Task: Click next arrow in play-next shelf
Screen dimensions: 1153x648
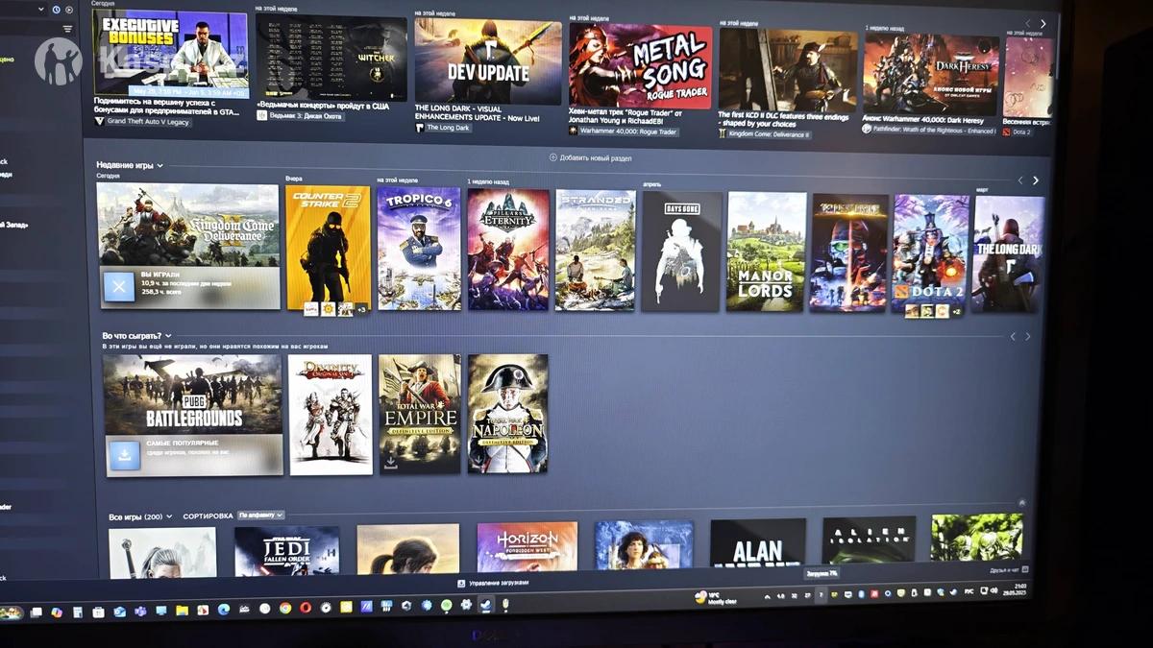Action: click(1027, 337)
